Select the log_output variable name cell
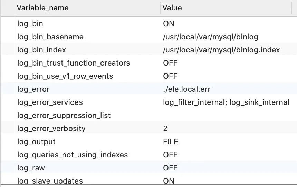 click(x=36, y=142)
